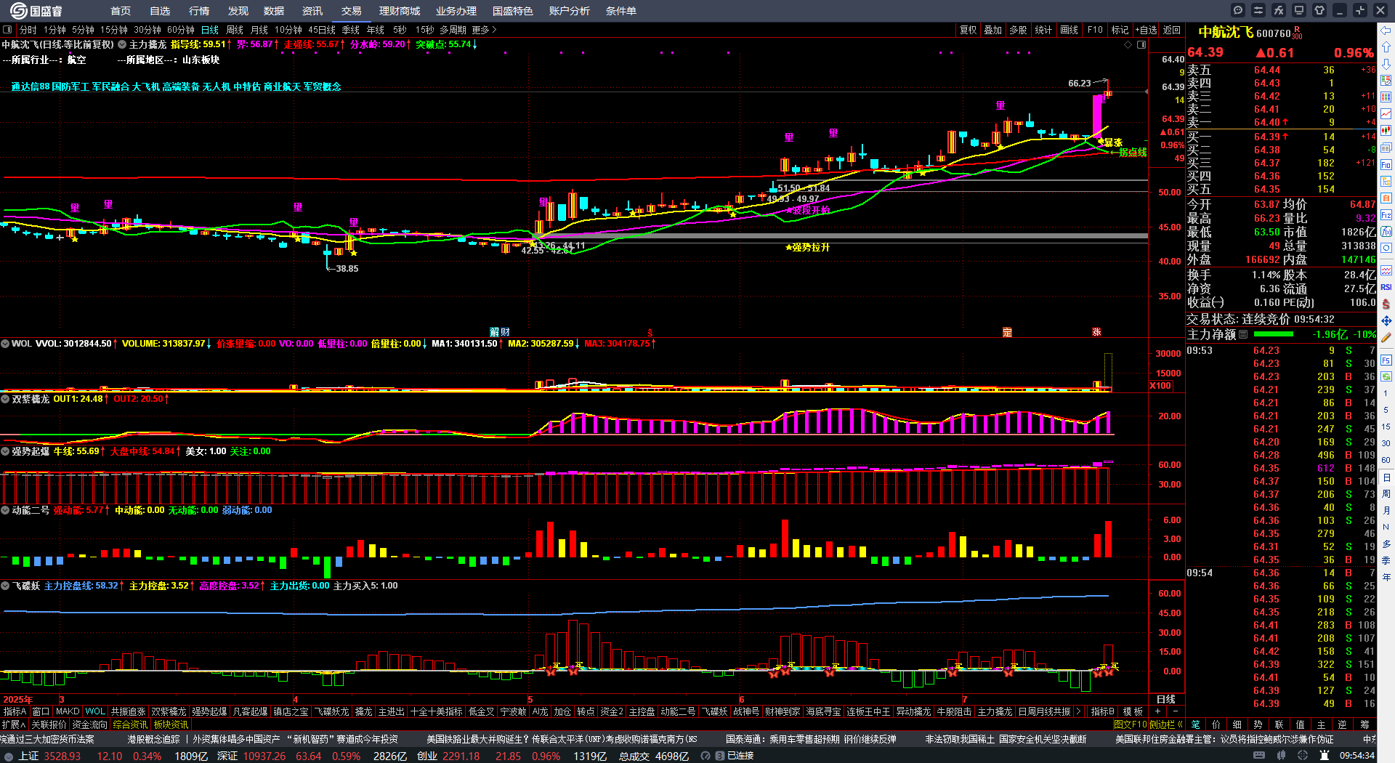Viewport: 1395px width, 763px height.
Task: Open the message chat bubble icon
Action: [x=1238, y=10]
